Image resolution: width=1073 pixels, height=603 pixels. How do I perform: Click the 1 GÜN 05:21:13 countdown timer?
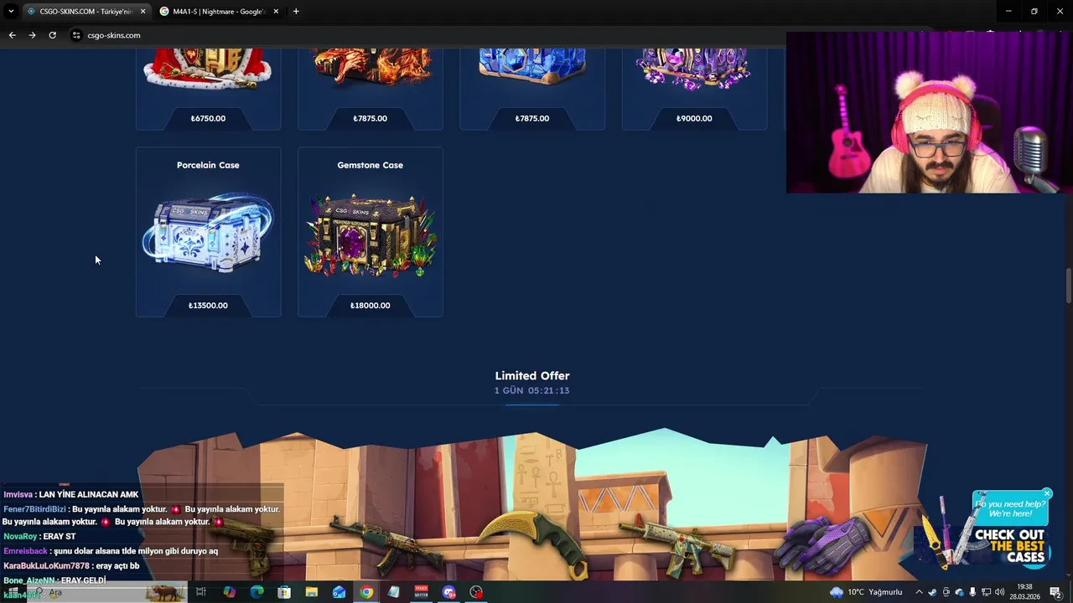(x=532, y=391)
